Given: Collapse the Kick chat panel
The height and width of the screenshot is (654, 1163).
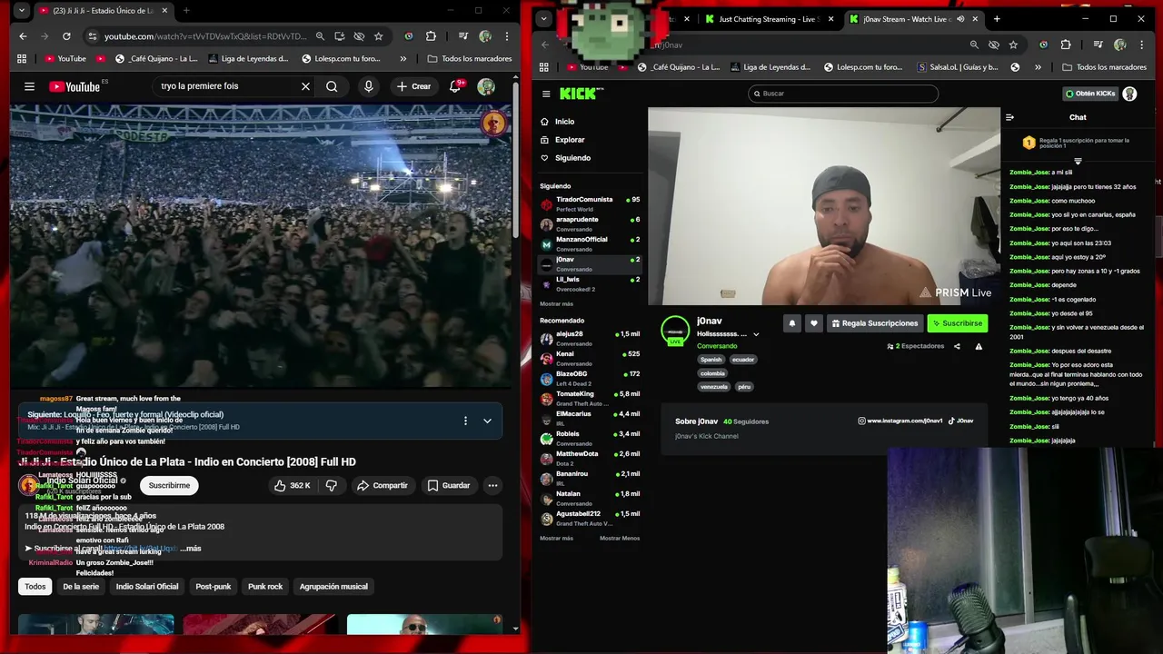Looking at the screenshot, I should click(x=1009, y=117).
